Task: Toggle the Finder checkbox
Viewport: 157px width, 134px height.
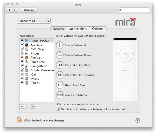Action: pos(22,53)
